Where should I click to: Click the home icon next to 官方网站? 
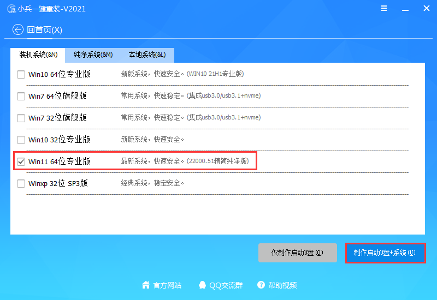tap(146, 285)
